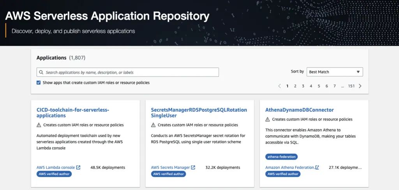Click warning icon on CICD-toolchain card

click(39, 125)
